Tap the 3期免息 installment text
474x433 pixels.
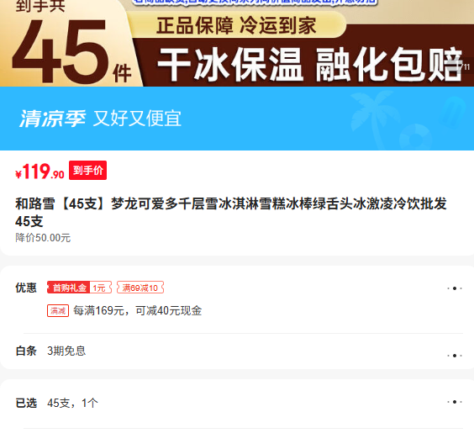point(66,351)
